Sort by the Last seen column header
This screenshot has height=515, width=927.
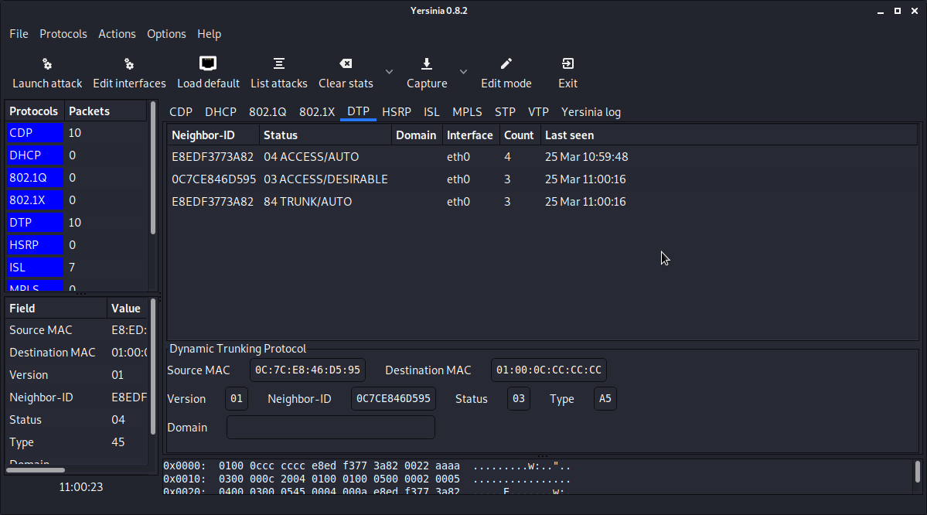(728, 135)
